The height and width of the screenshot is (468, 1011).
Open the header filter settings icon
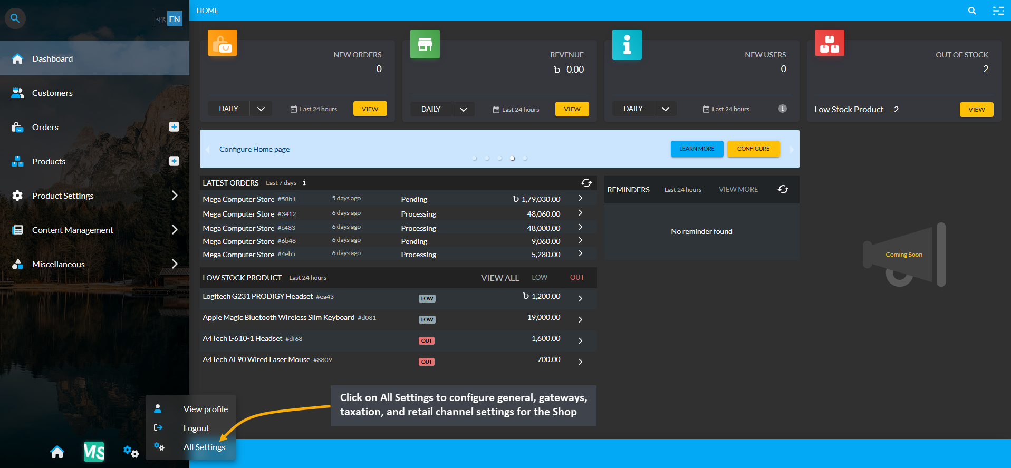998,11
